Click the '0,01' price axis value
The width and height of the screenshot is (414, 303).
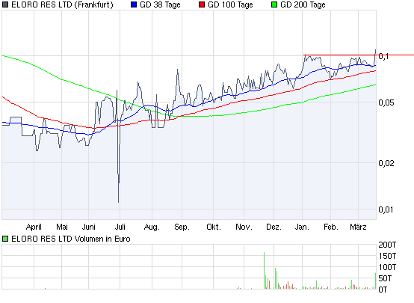386,209
